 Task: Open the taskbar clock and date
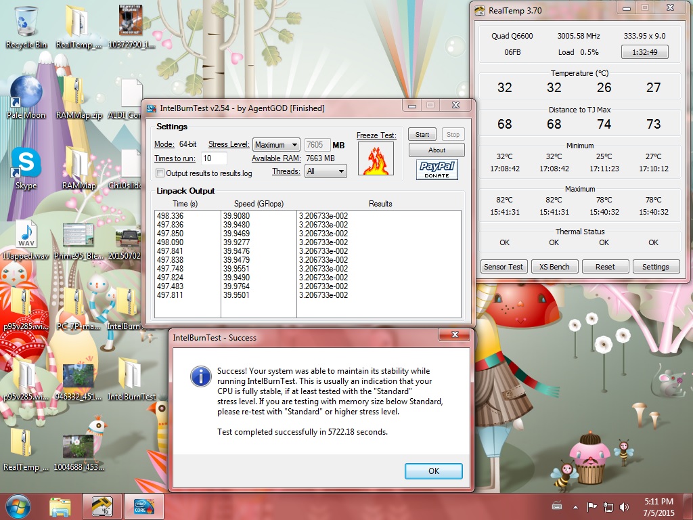[x=658, y=506]
